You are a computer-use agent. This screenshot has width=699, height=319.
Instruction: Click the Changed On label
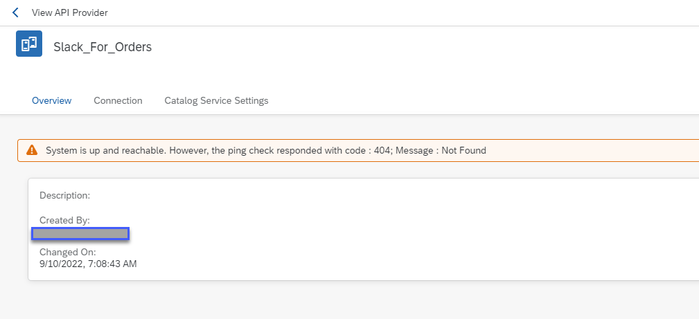click(68, 252)
